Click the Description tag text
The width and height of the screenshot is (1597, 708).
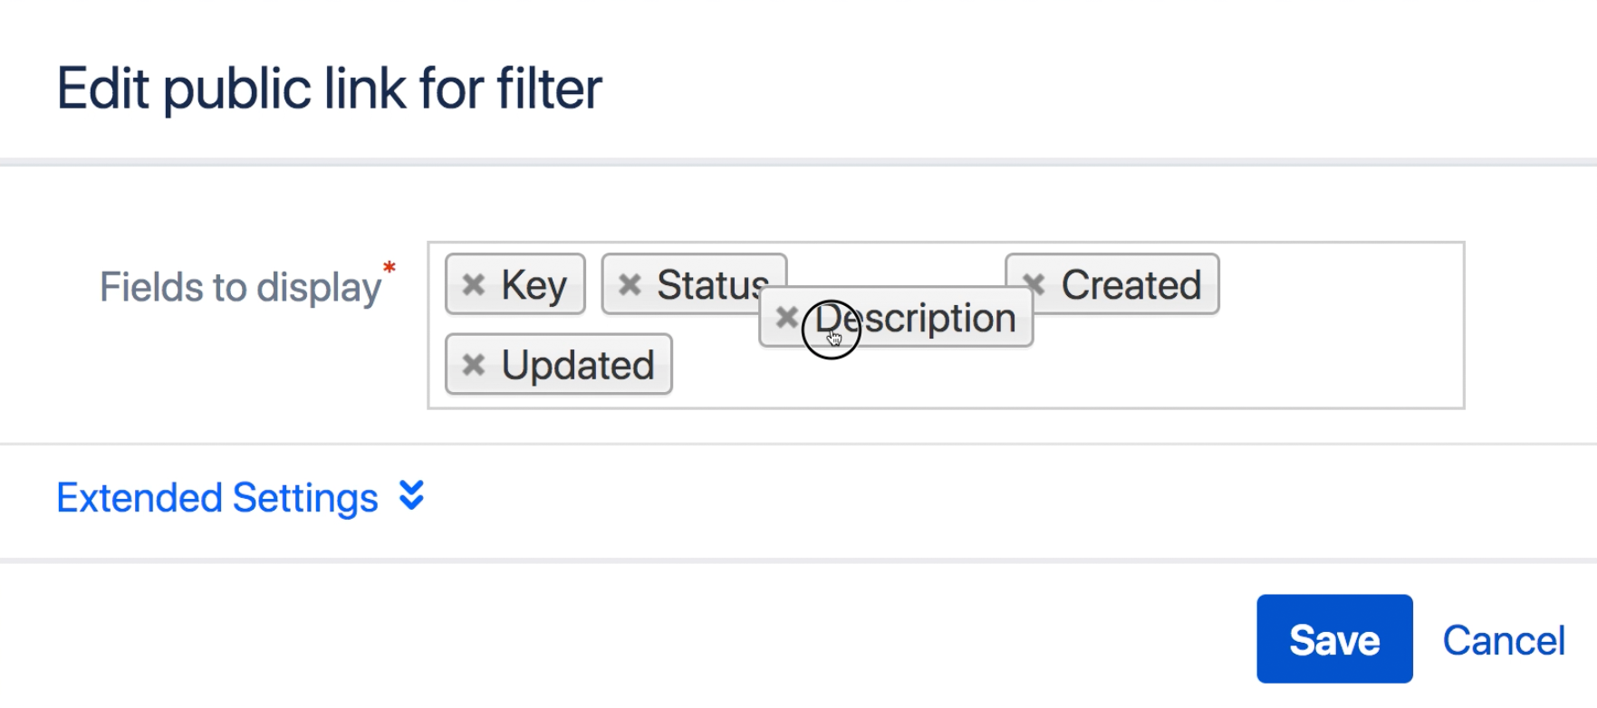[x=933, y=319]
